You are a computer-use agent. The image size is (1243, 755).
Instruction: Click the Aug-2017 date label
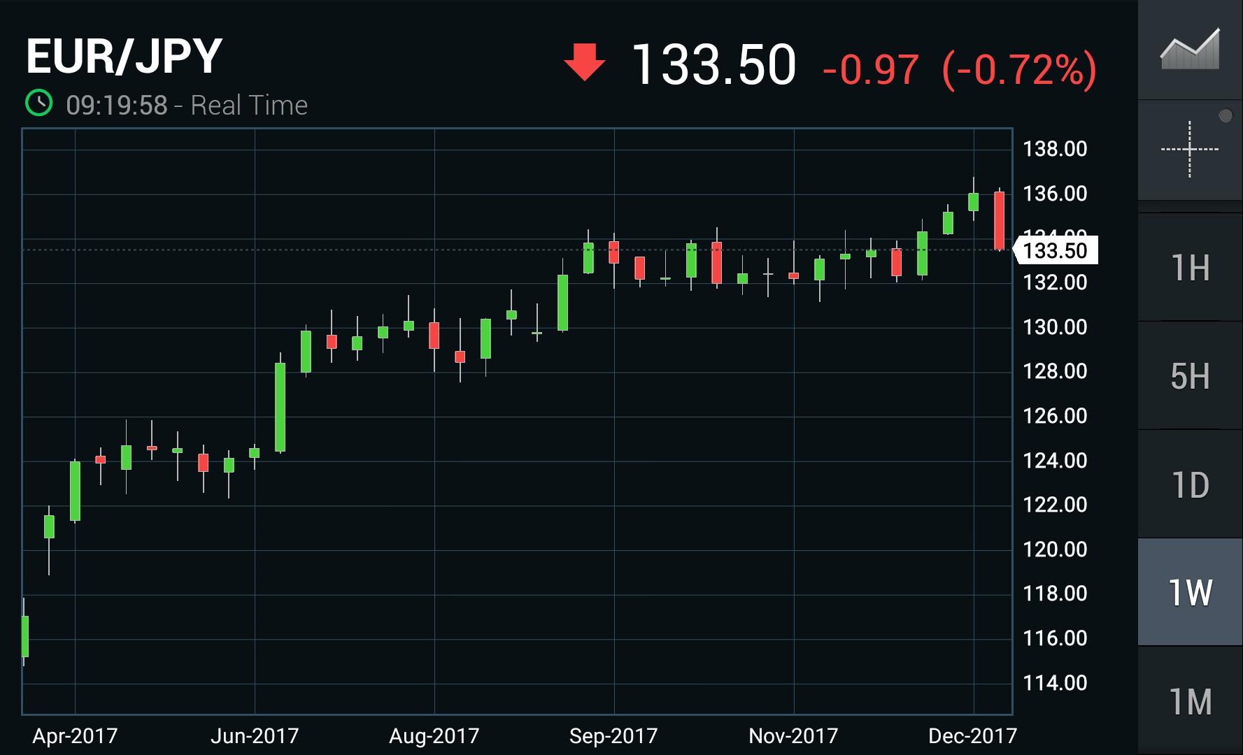pyautogui.click(x=434, y=736)
